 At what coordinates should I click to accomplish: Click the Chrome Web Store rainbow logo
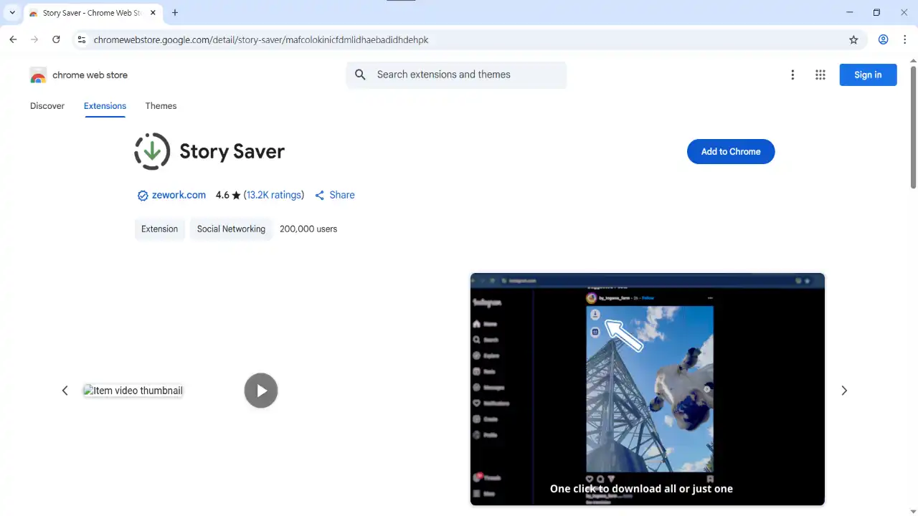point(38,75)
